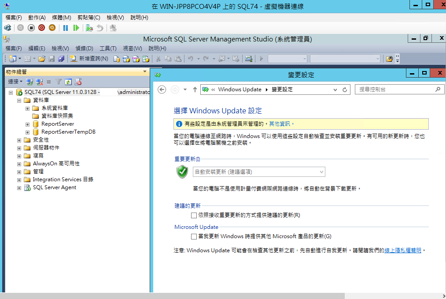
Task: Click the New Project icon in SSMS toolbar
Action: [12, 59]
